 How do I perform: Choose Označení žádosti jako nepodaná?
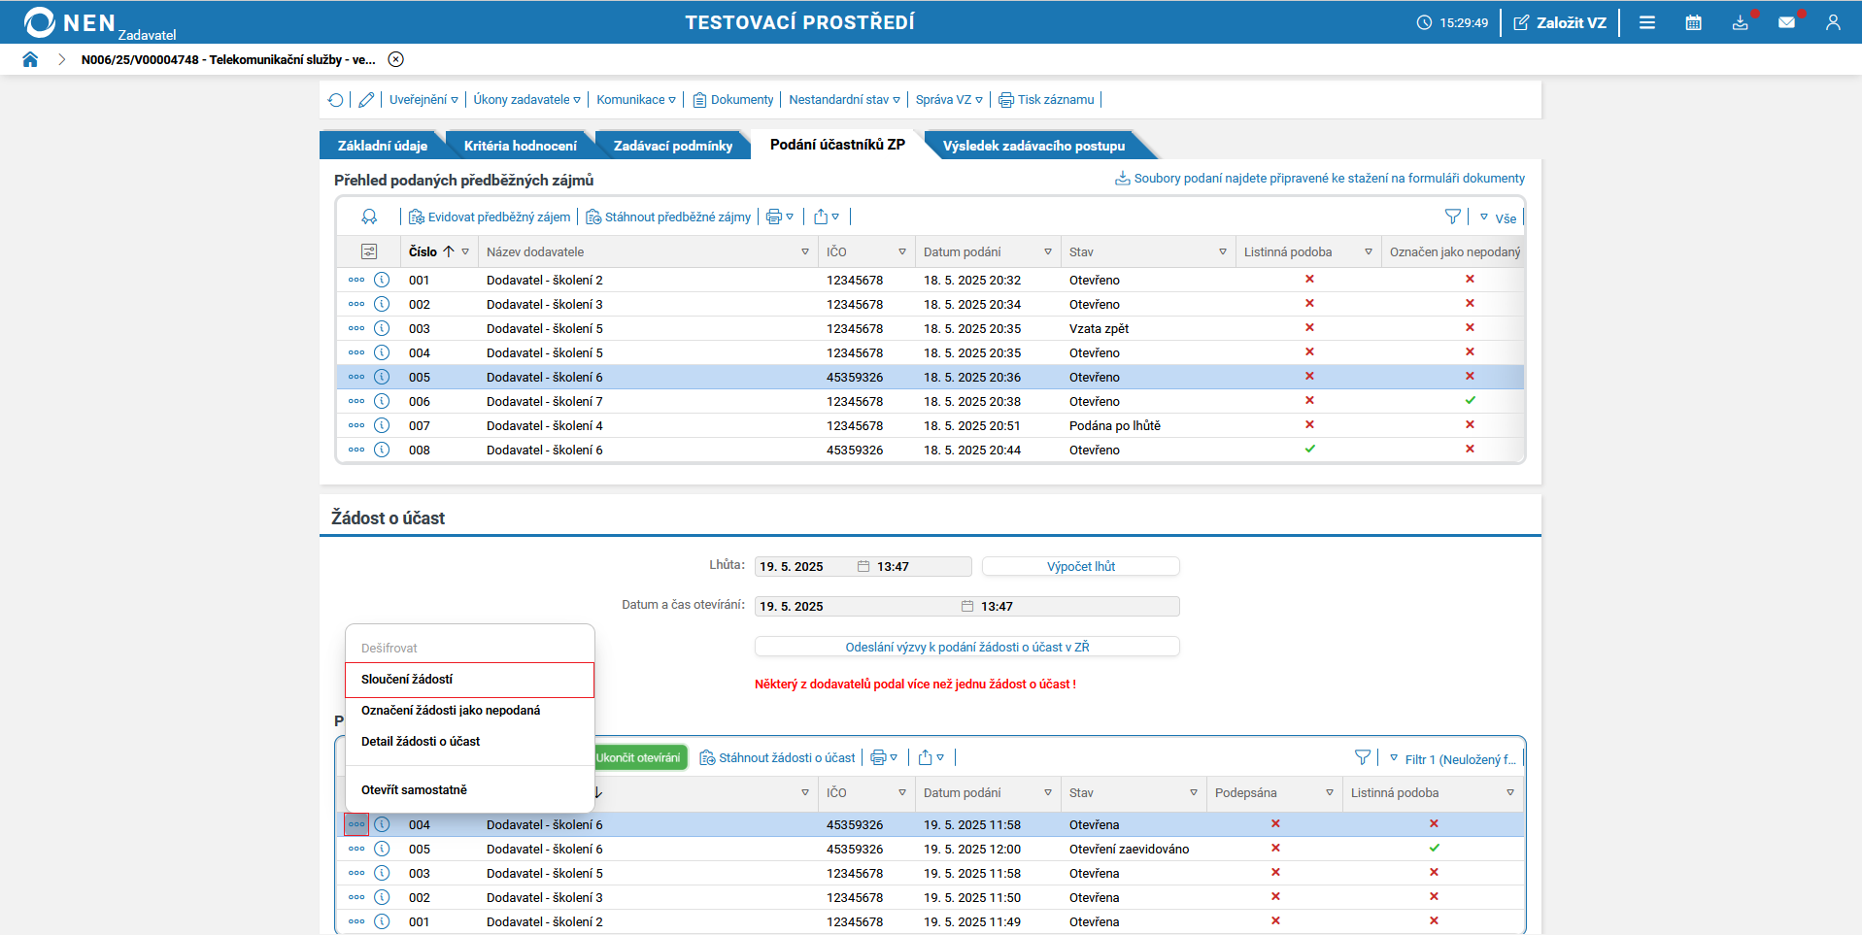(x=470, y=711)
